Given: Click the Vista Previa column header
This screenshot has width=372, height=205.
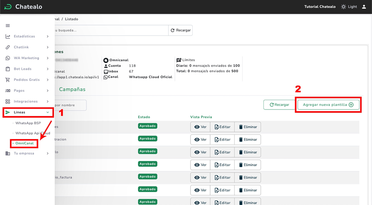Looking at the screenshot, I should coord(201,117).
